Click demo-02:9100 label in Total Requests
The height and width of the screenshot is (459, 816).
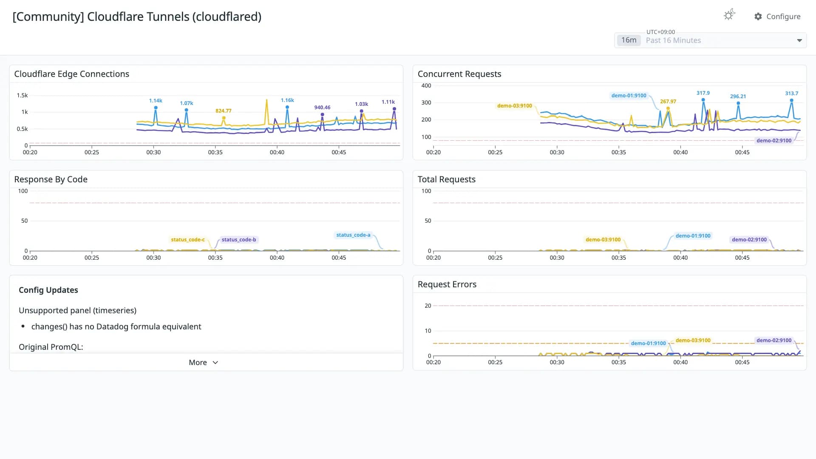coord(749,240)
